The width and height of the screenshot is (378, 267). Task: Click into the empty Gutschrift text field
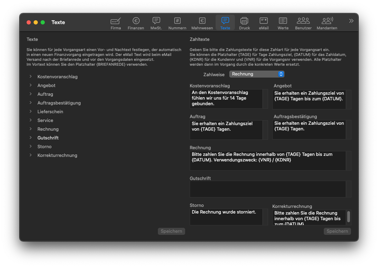coord(267,189)
